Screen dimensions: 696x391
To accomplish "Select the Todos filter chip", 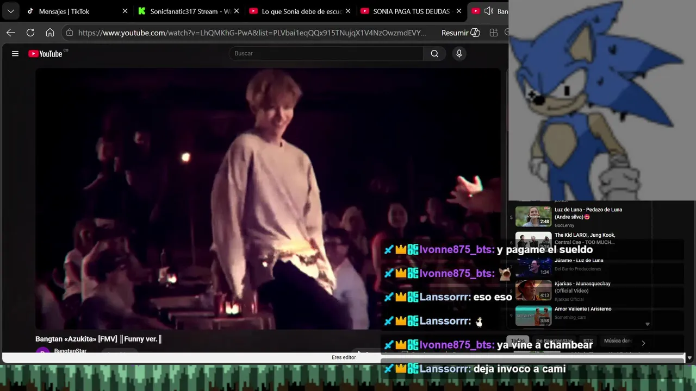I will point(518,341).
